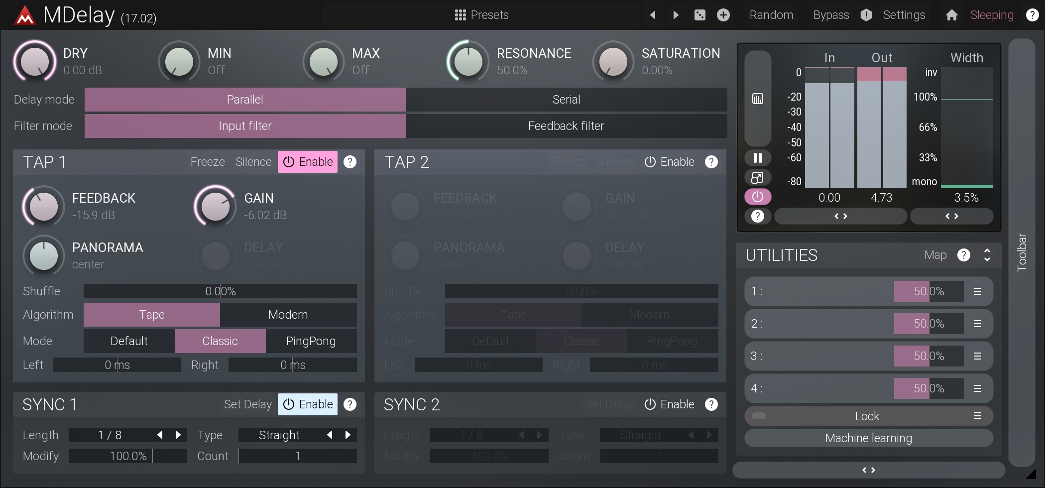This screenshot has height=488, width=1045.
Task: Choose previous Sync 1 Type option
Action: click(x=330, y=435)
